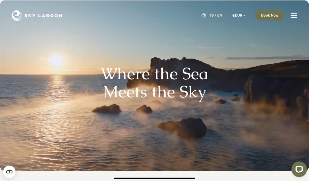This screenshot has width=309, height=181.
Task: Tap the black home indicator bar
Action: (x=154, y=178)
